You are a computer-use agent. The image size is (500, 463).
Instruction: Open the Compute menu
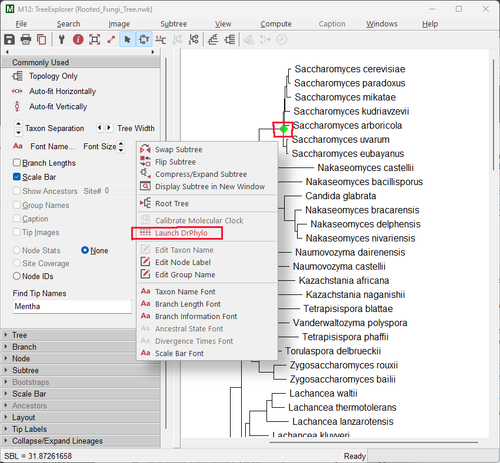(276, 24)
